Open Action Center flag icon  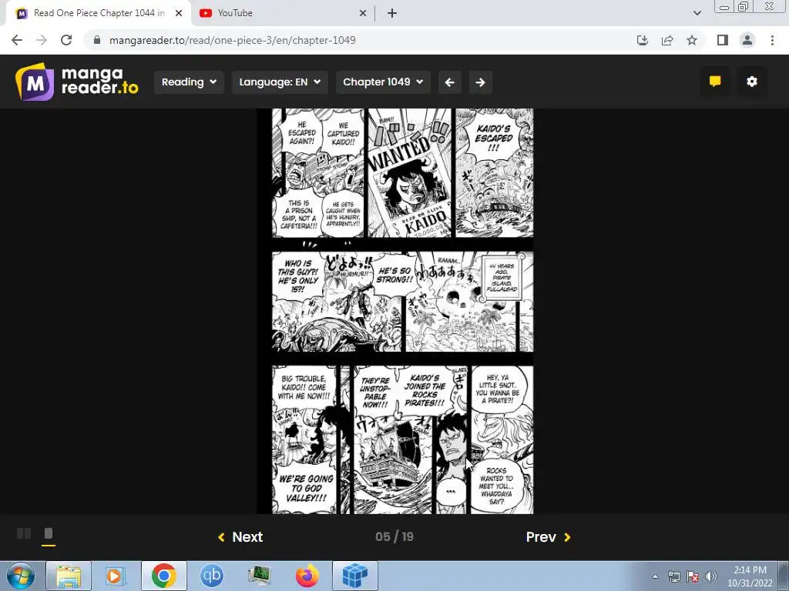point(693,576)
